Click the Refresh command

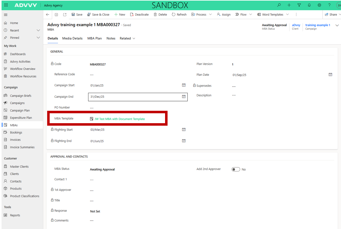(179, 15)
